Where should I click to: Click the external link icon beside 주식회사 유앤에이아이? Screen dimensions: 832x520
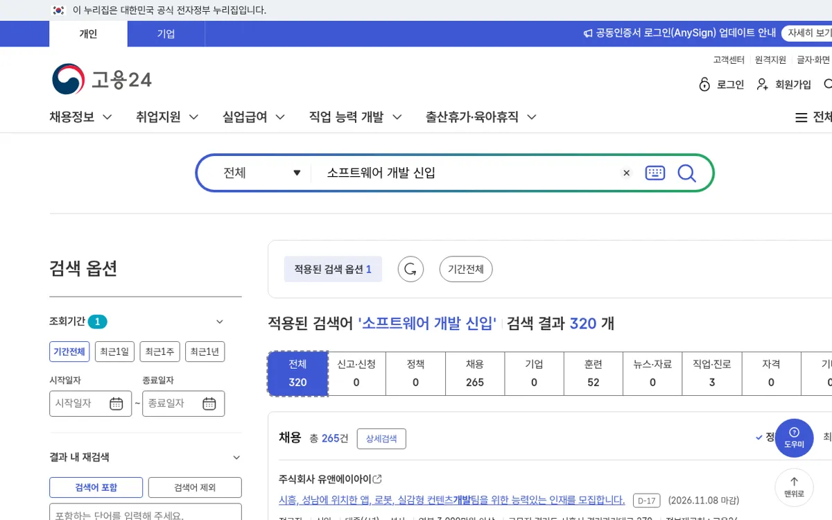point(377,479)
